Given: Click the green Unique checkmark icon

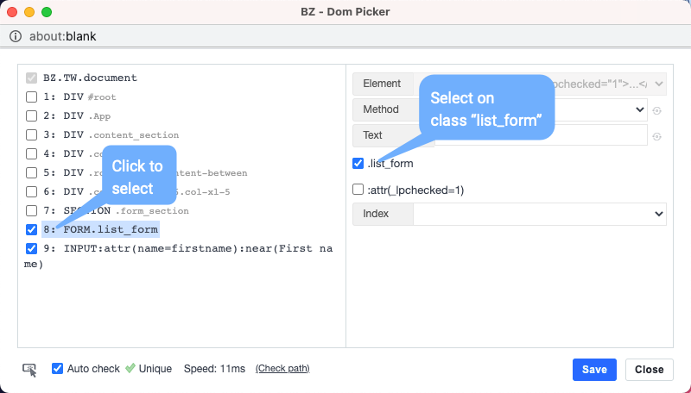Looking at the screenshot, I should point(130,368).
